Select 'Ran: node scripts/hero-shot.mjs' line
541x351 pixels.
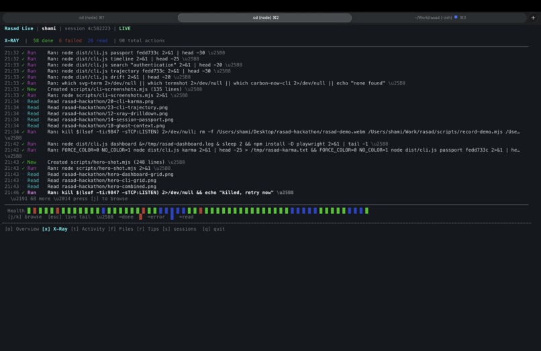pos(88,168)
